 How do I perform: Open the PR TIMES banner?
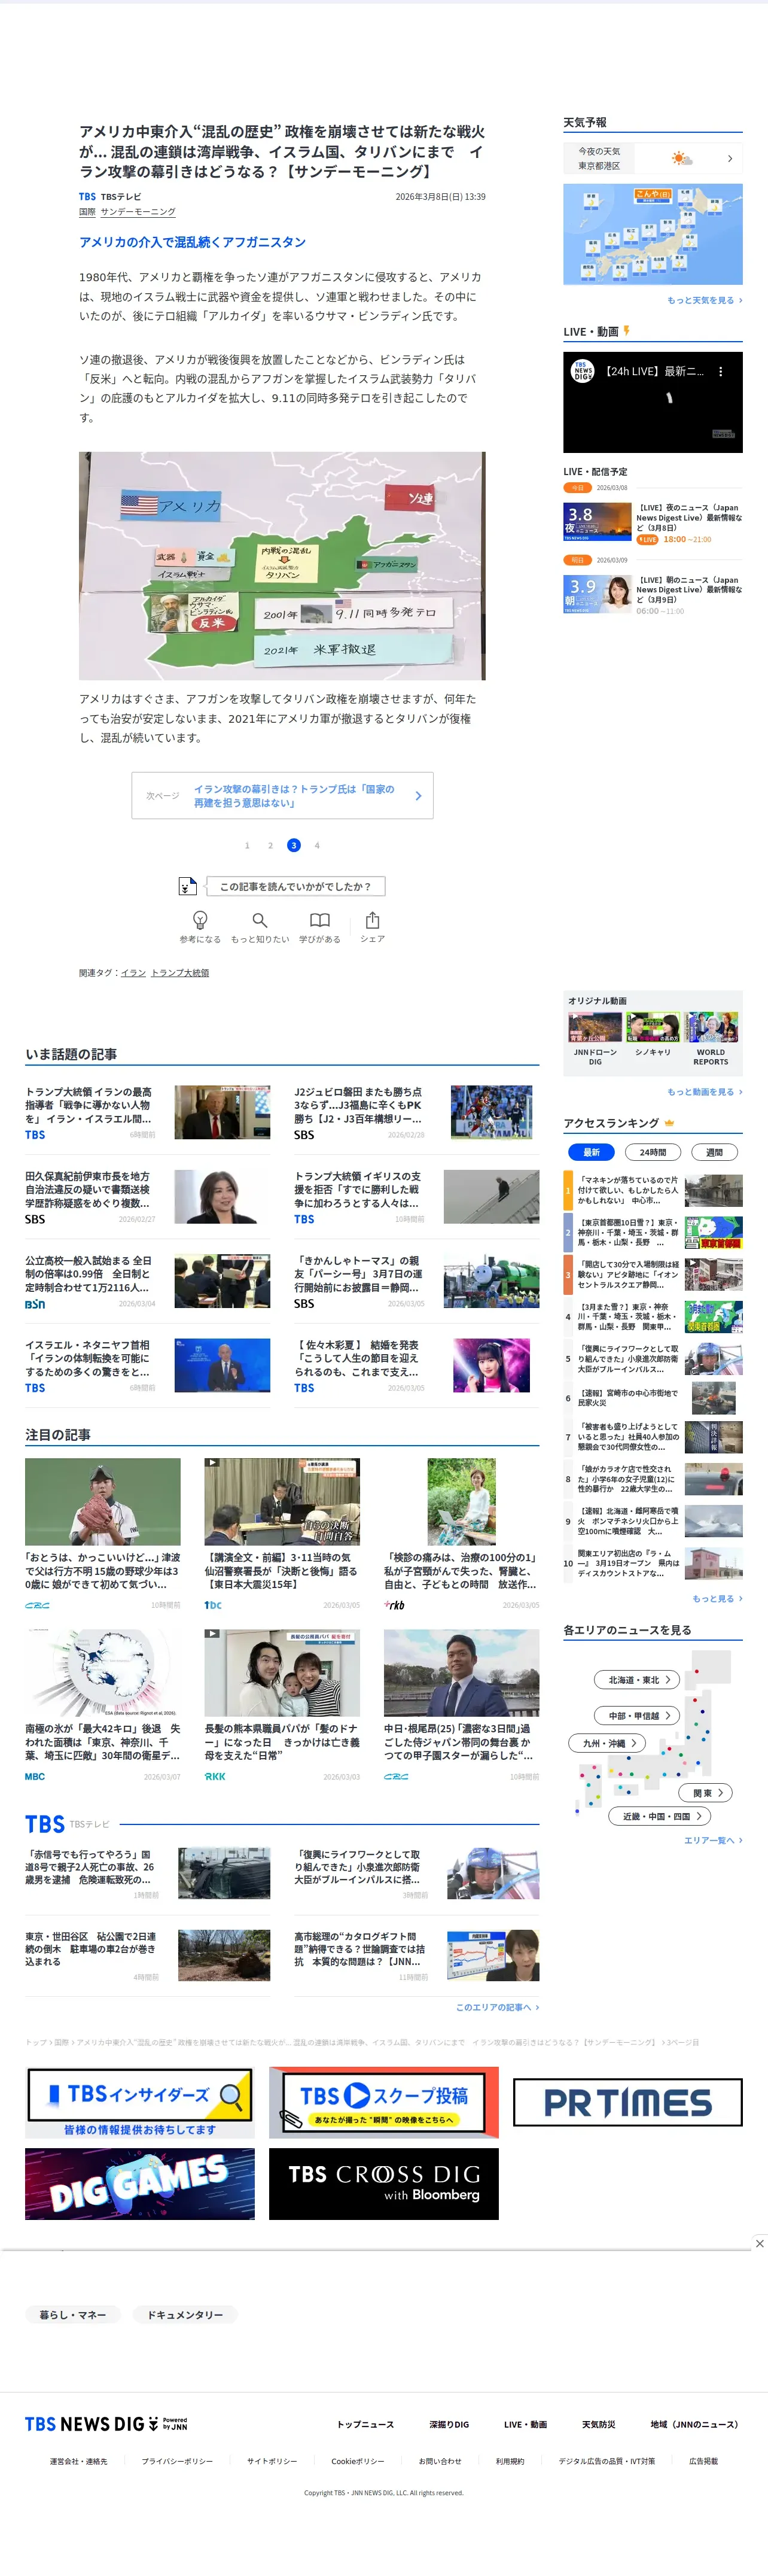coord(627,2102)
